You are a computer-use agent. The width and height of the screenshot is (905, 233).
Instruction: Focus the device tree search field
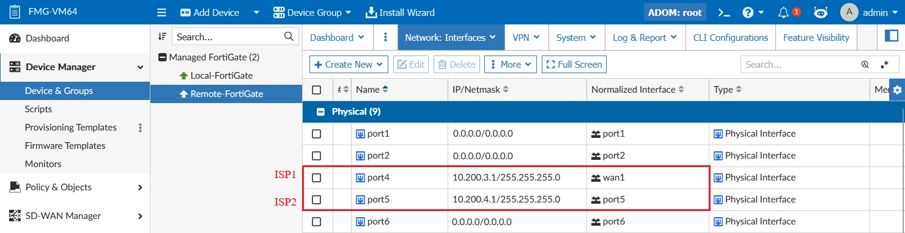[x=227, y=37]
